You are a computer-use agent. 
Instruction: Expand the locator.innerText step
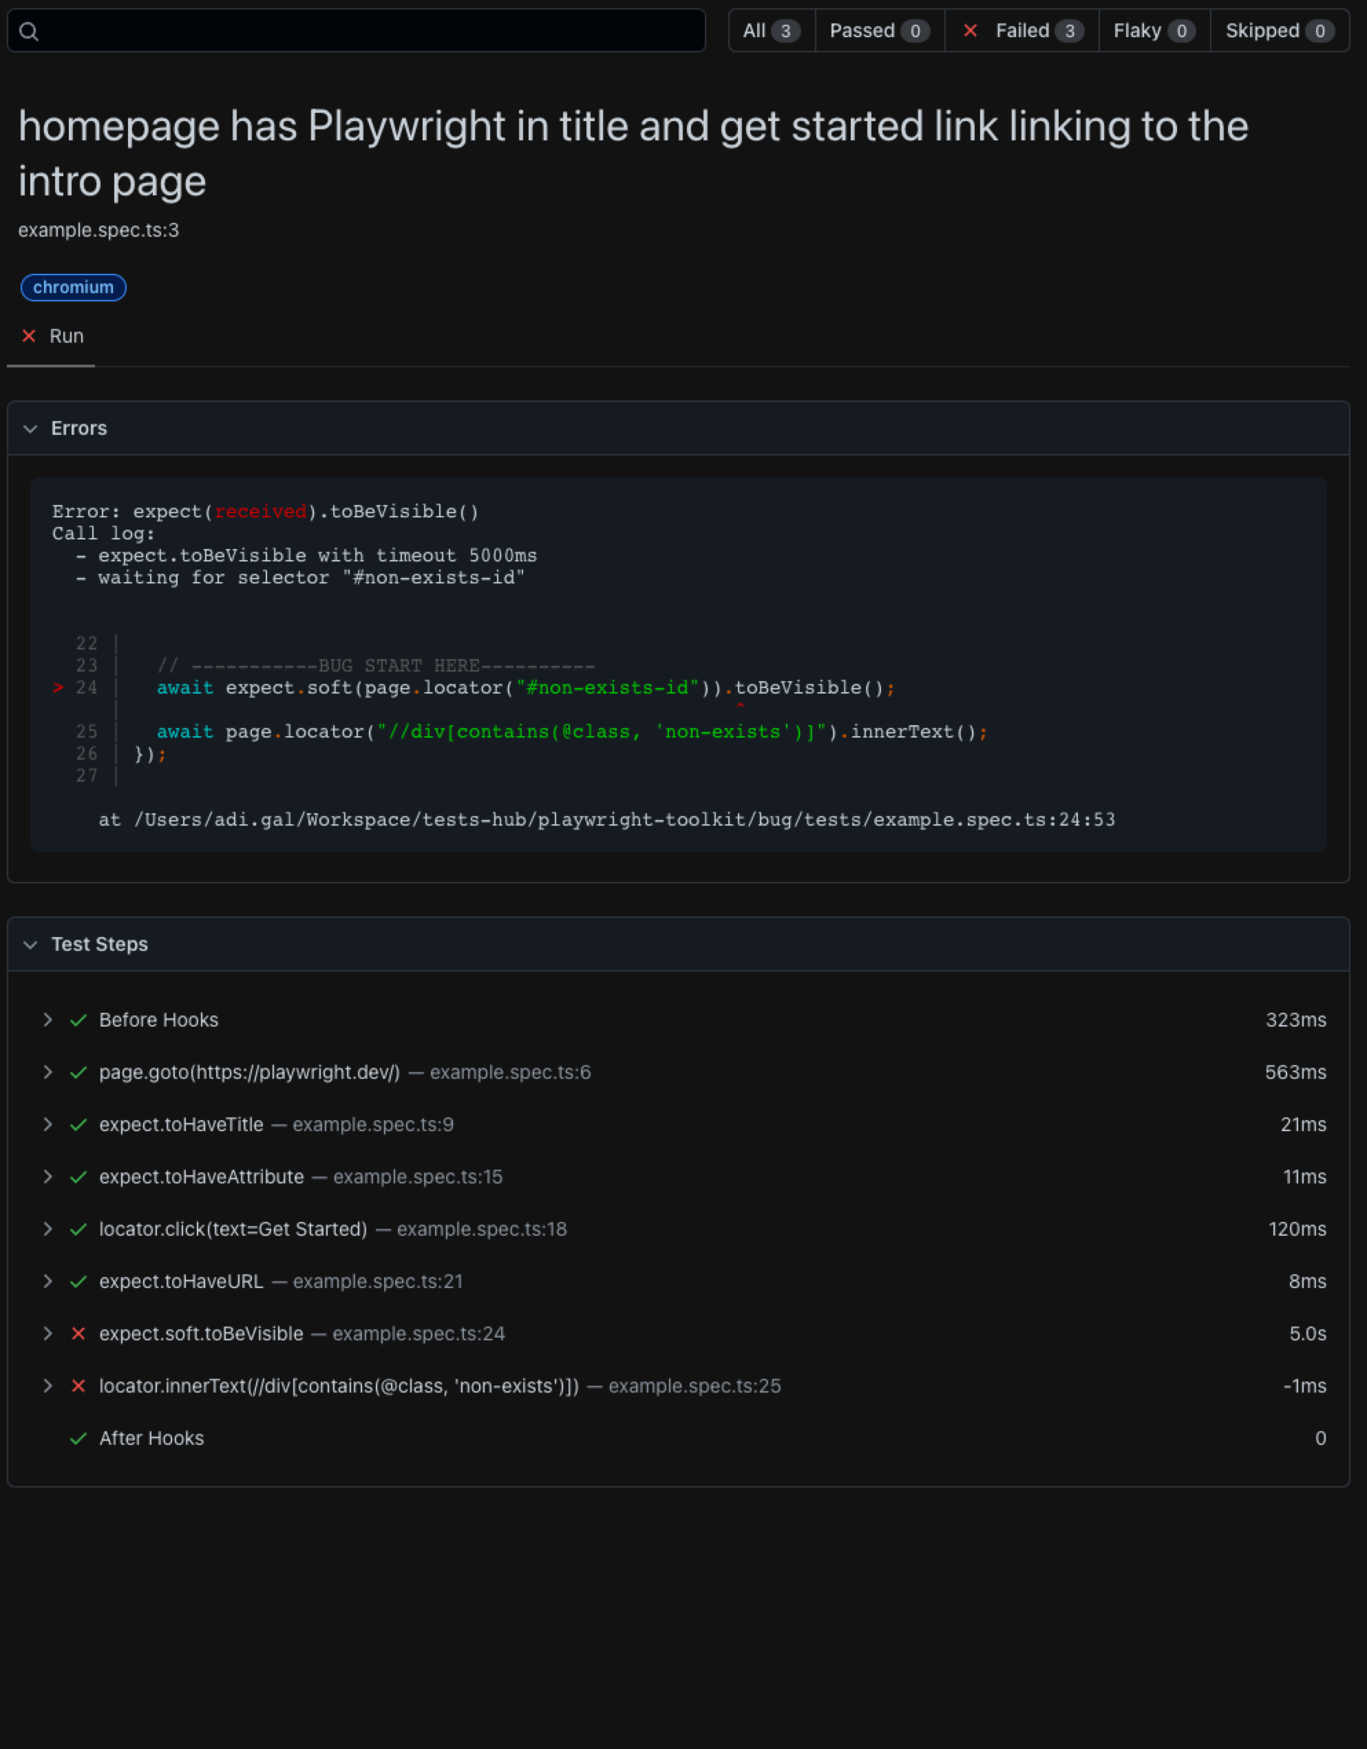coord(48,1386)
